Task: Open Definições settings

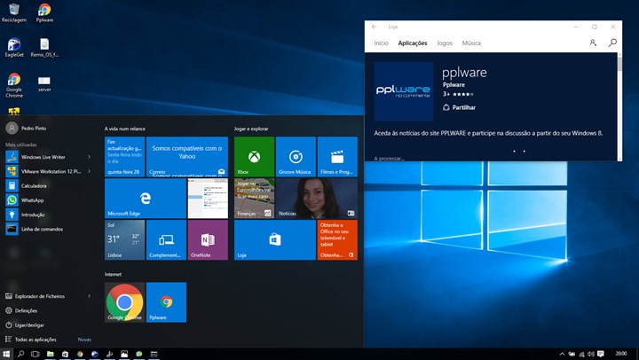Action: click(x=26, y=310)
